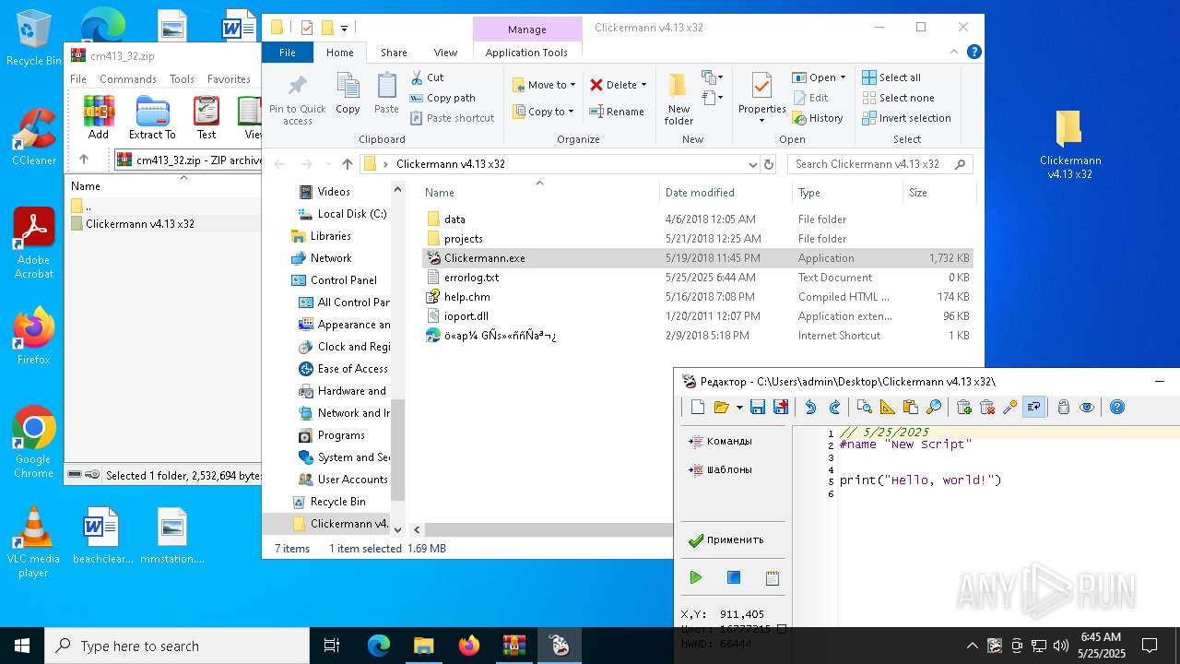The width and height of the screenshot is (1180, 664).
Task: Create a New folder from Explorer ribbon
Action: click(678, 100)
